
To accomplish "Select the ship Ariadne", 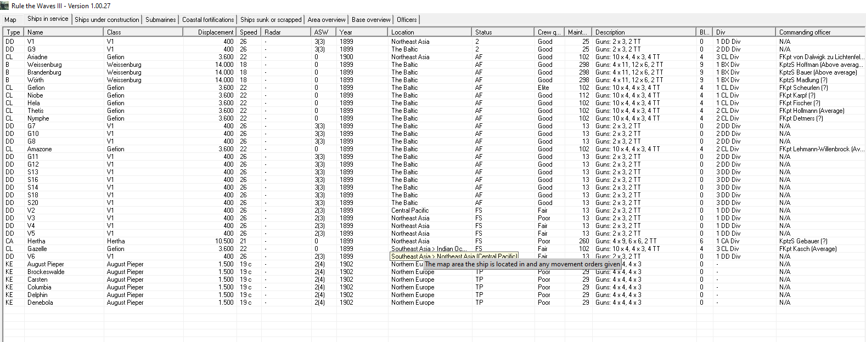I will coord(37,57).
